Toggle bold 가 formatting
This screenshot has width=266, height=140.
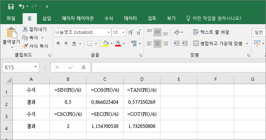[x=58, y=43]
